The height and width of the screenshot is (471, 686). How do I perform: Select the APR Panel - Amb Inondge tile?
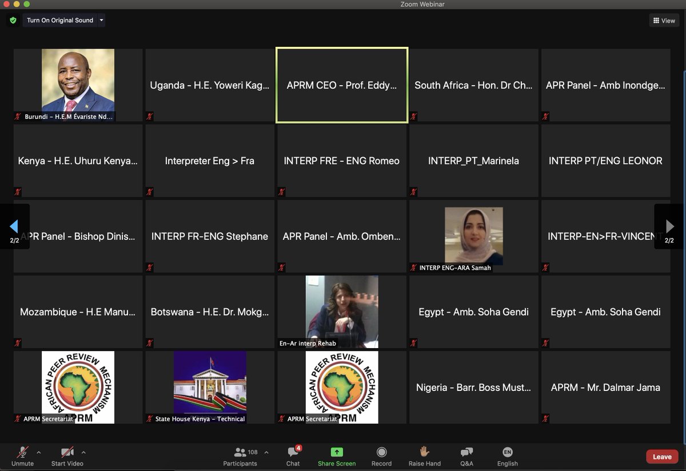coord(605,85)
